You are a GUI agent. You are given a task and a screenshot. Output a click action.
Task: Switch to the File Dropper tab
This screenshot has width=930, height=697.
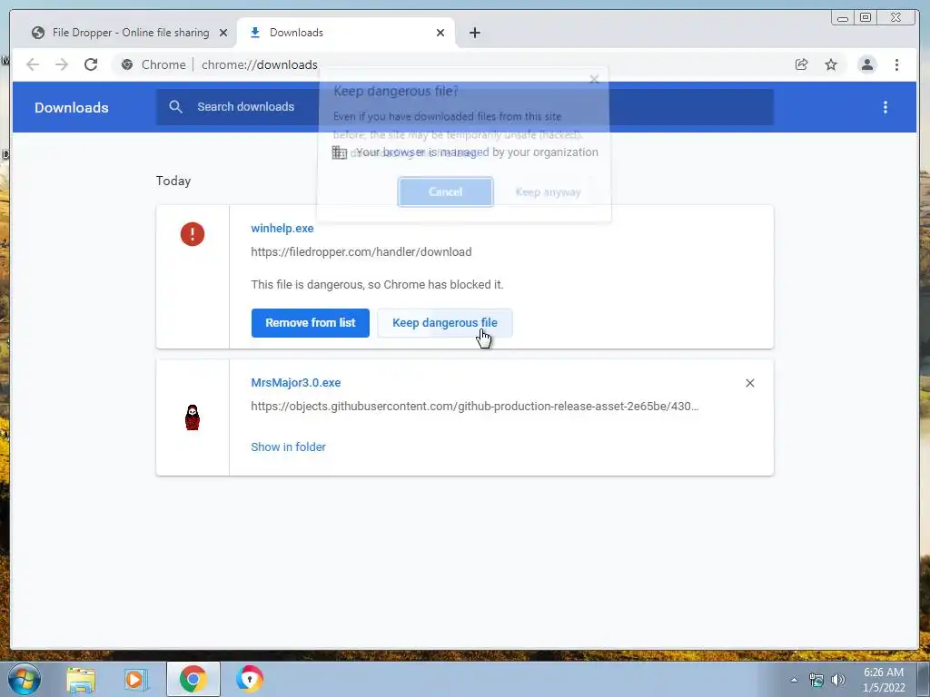click(x=129, y=33)
